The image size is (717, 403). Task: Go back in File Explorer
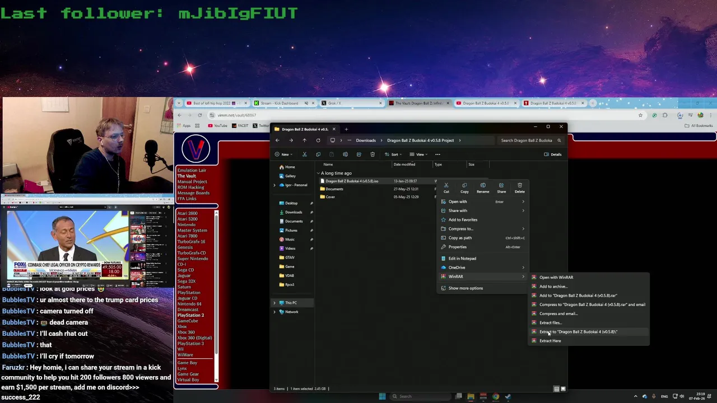click(x=277, y=140)
